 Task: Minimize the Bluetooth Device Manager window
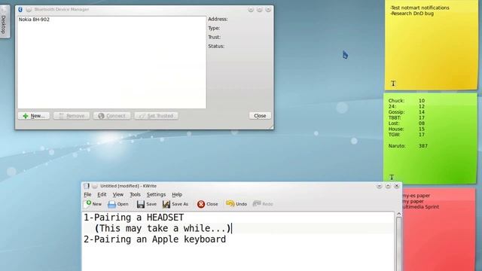[x=251, y=10]
